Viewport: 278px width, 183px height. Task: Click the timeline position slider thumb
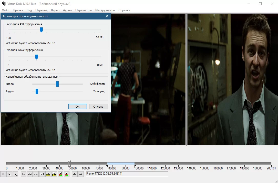tap(69, 163)
